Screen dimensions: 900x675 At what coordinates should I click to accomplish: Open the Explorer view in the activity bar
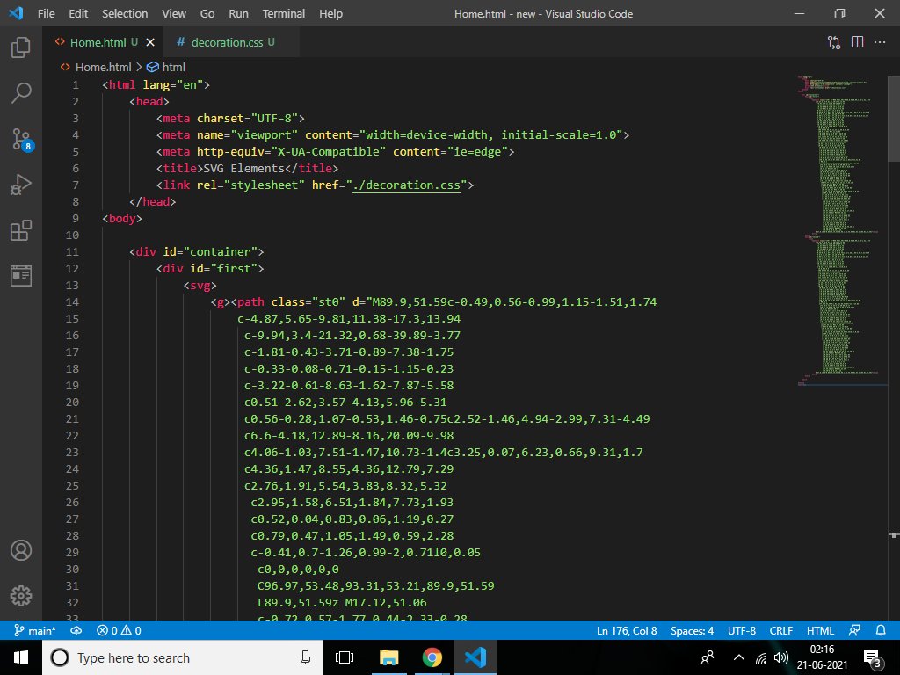(21, 47)
